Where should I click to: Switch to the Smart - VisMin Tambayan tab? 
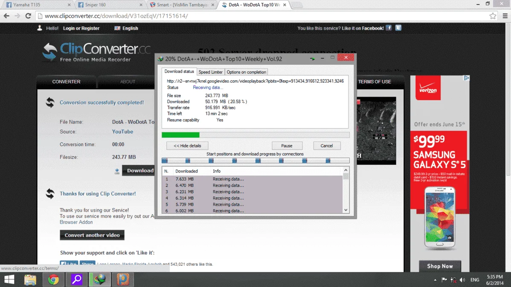(x=181, y=5)
